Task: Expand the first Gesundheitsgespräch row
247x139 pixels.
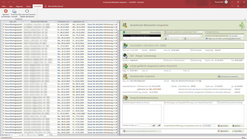Action: (x=4, y=24)
